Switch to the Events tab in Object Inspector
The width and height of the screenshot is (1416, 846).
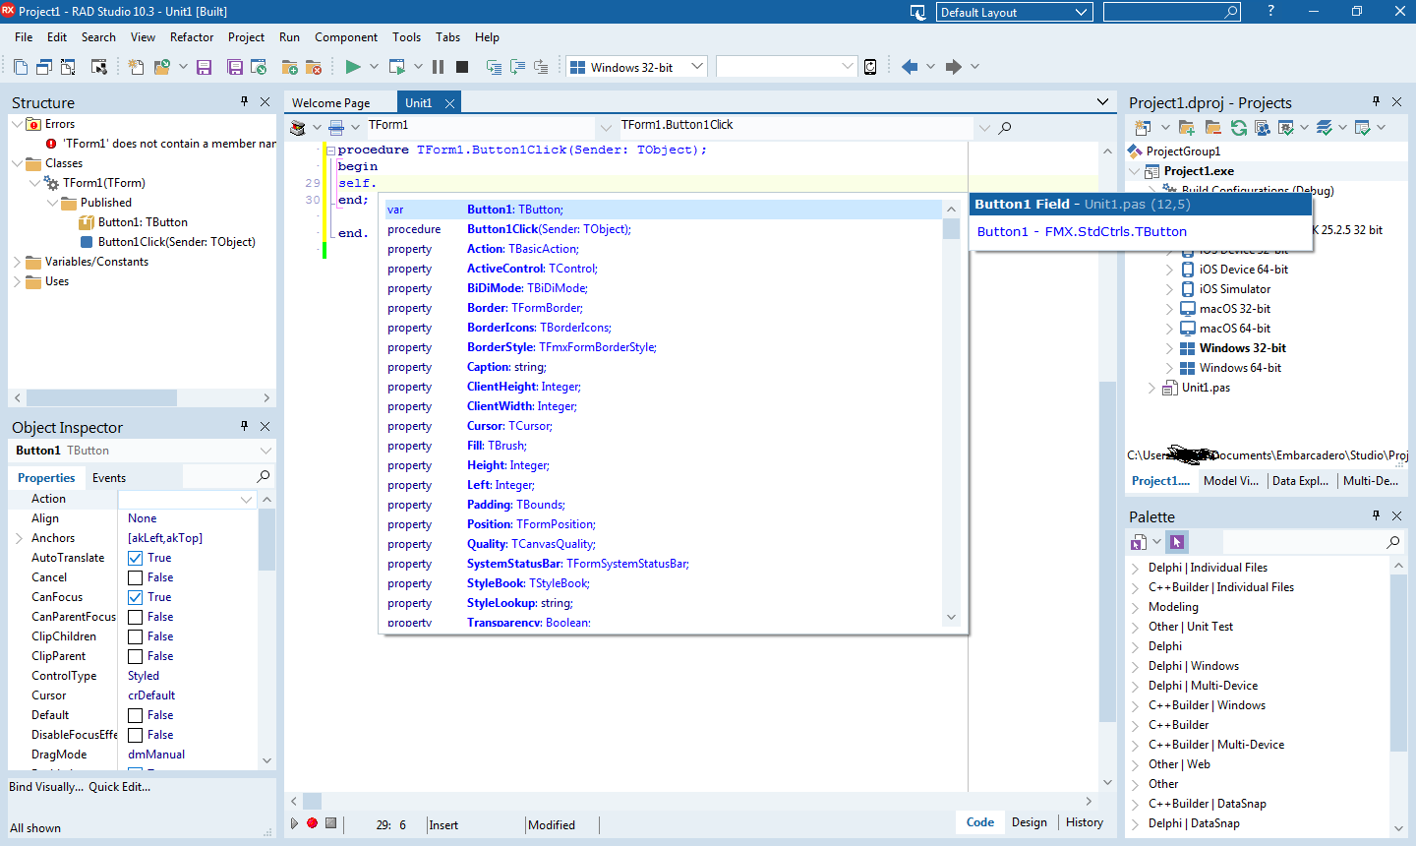click(x=109, y=478)
